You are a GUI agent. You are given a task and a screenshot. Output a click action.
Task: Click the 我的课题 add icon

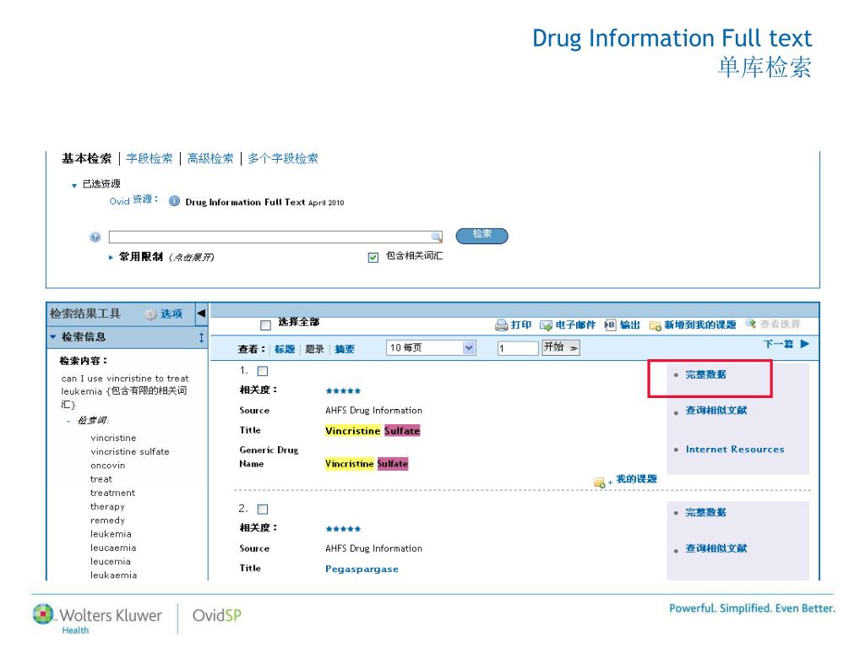tap(601, 483)
